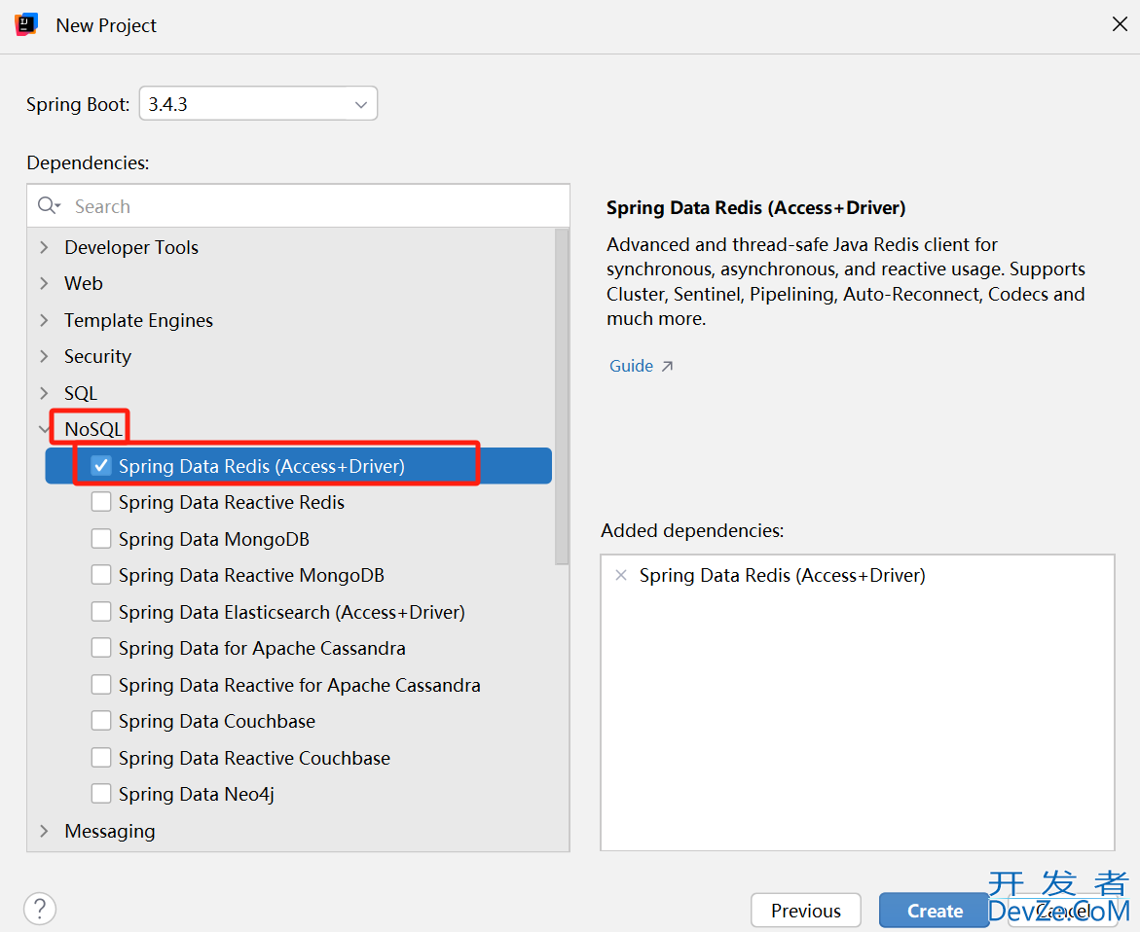Enable Spring Data Elasticsearch (Access+Driver) checkbox
Viewport: 1140px width, 932px height.
tap(101, 612)
